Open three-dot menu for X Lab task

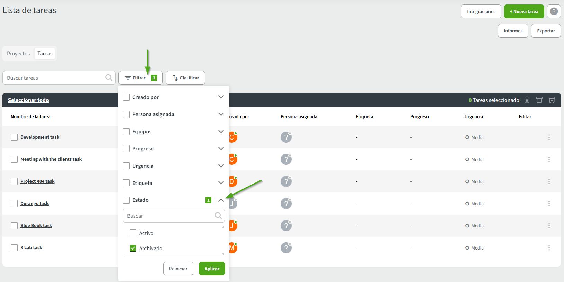point(549,248)
